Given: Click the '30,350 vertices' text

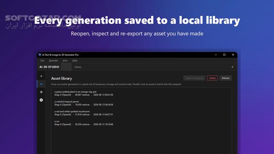Looking at the screenshot, I should [x=82, y=124].
